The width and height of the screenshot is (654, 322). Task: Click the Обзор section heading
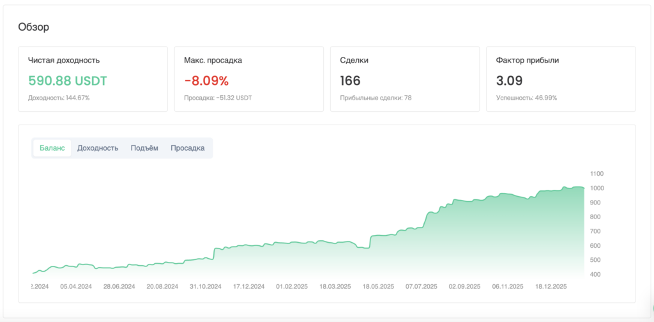pyautogui.click(x=34, y=27)
